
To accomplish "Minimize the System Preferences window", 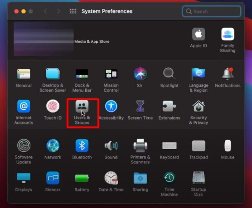I will pos(24,11).
